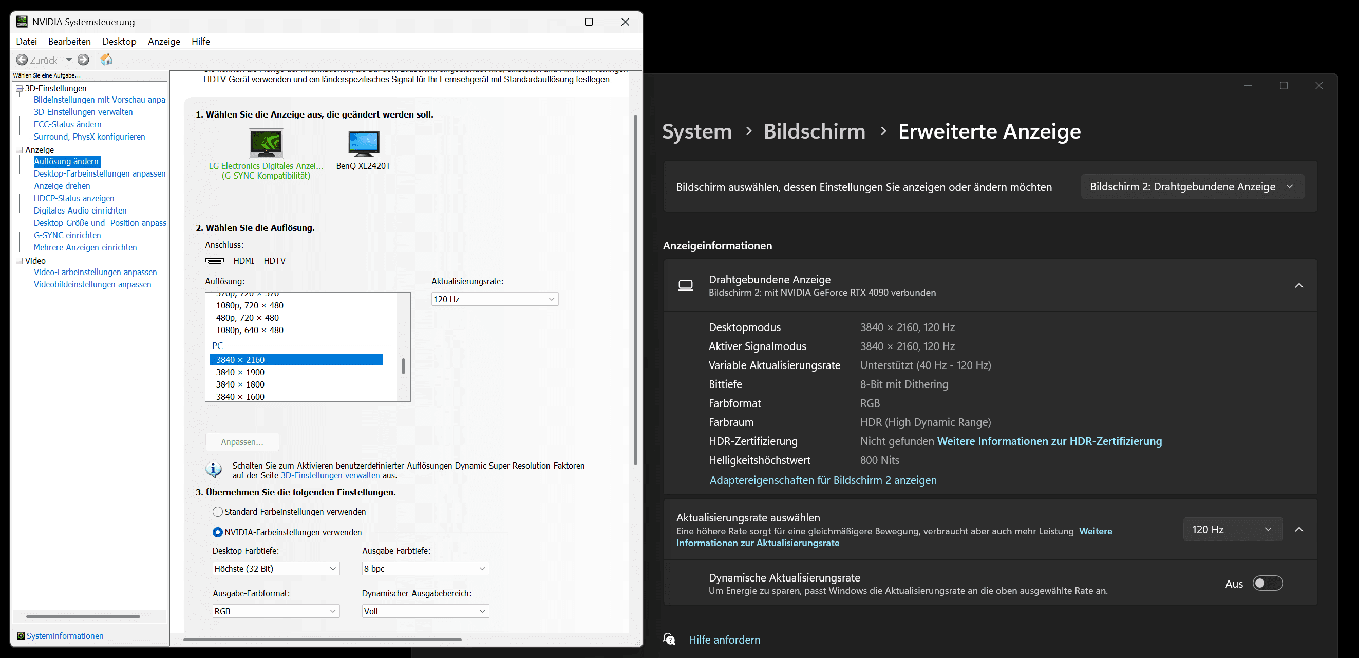Image resolution: width=1359 pixels, height=658 pixels.
Task: Select the LG Electronics display icon
Action: (266, 143)
